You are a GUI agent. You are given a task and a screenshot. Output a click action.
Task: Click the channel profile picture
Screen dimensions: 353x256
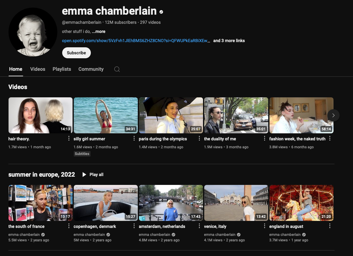[33, 31]
